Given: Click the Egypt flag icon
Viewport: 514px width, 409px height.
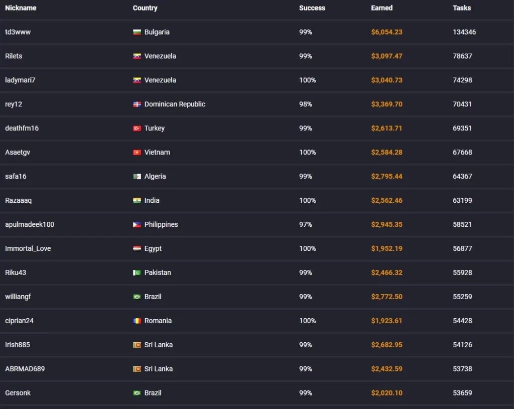Looking at the screenshot, I should 137,248.
